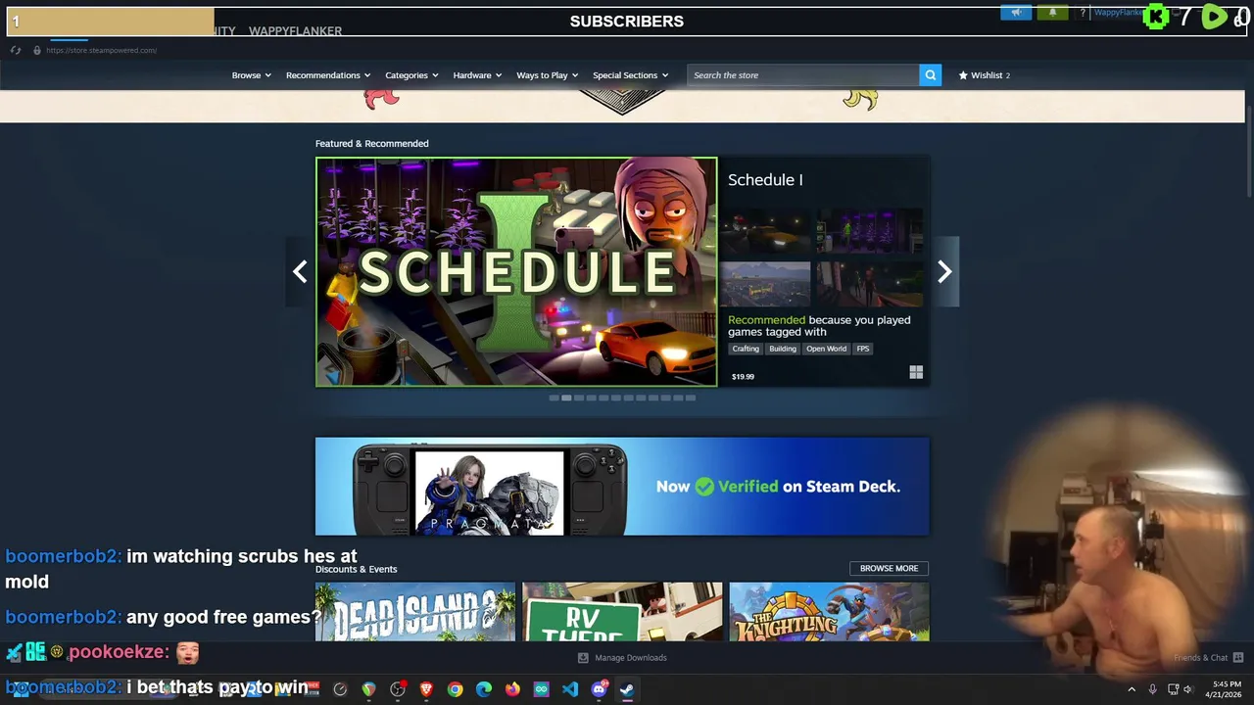
Task: Open the Brave browser from the taskbar
Action: pos(426,689)
